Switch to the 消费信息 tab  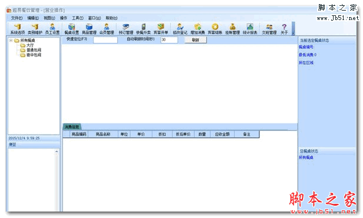tap(72, 127)
